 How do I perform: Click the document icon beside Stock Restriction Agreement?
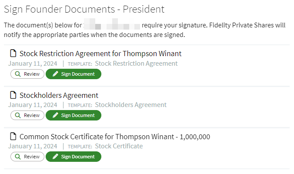tap(13, 53)
